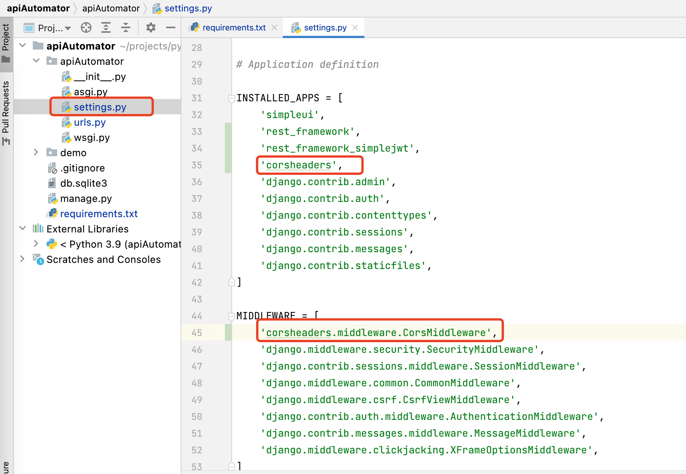Click apiAutomator root breadcrumb
Screen dimensions: 686x474
point(38,8)
